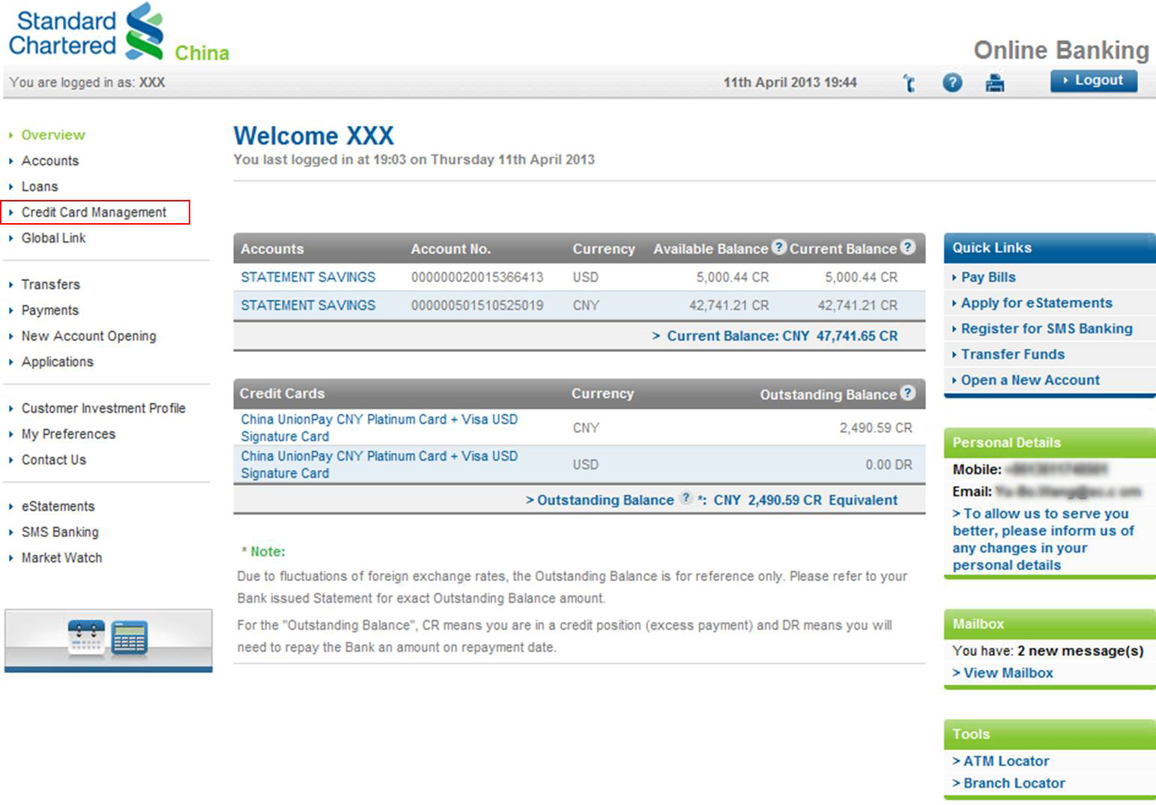Click help icon in Outstanding Balance total row
Viewport: 1156px width, 805px height.
[686, 498]
